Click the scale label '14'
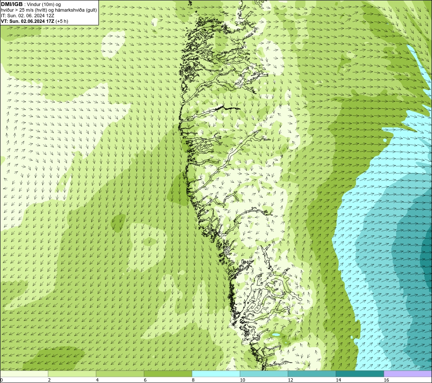This screenshot has height=383, width=432. (x=338, y=380)
